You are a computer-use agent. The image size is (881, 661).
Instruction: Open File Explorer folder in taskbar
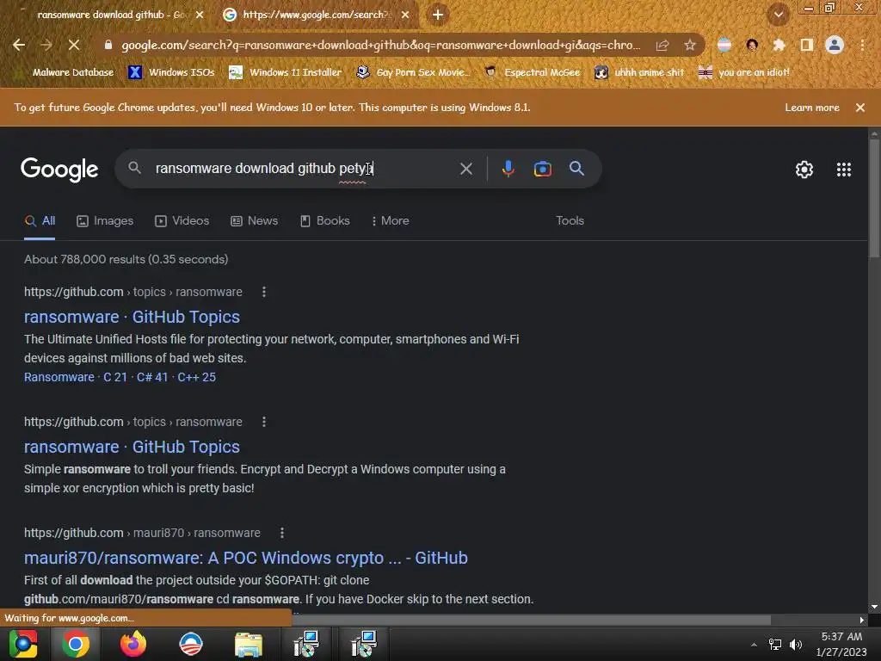click(249, 644)
